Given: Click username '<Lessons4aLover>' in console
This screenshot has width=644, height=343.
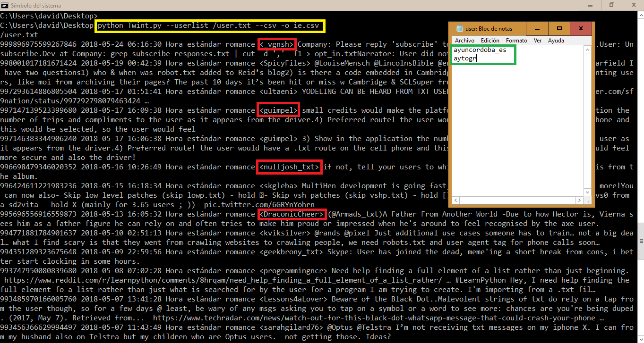Looking at the screenshot, I should click(x=293, y=299).
